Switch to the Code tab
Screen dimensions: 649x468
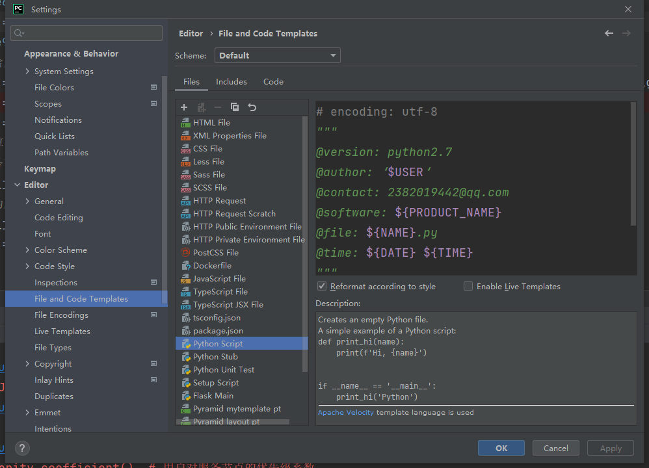point(273,82)
